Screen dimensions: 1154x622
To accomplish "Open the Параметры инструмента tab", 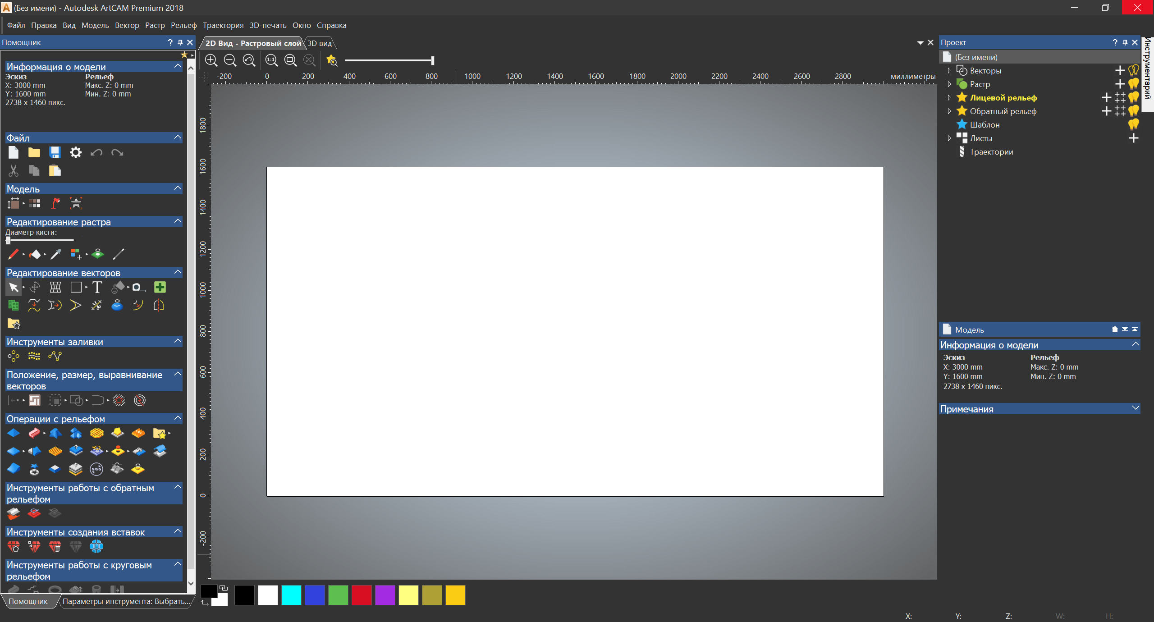I will coord(126,601).
